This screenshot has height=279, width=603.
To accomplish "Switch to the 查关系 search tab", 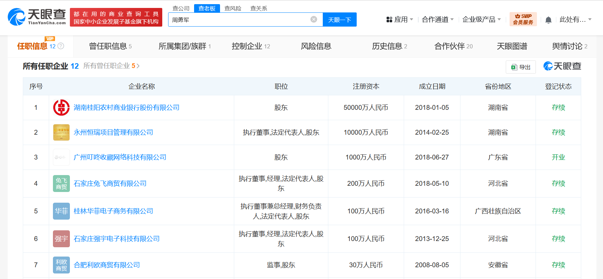I will pyautogui.click(x=259, y=8).
